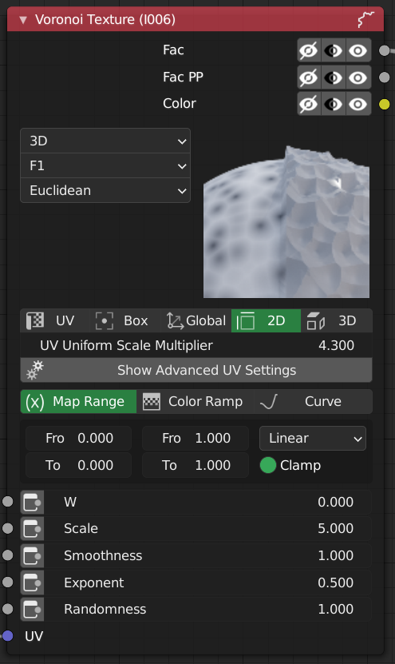Edit the From 0.000 field

tap(79, 439)
